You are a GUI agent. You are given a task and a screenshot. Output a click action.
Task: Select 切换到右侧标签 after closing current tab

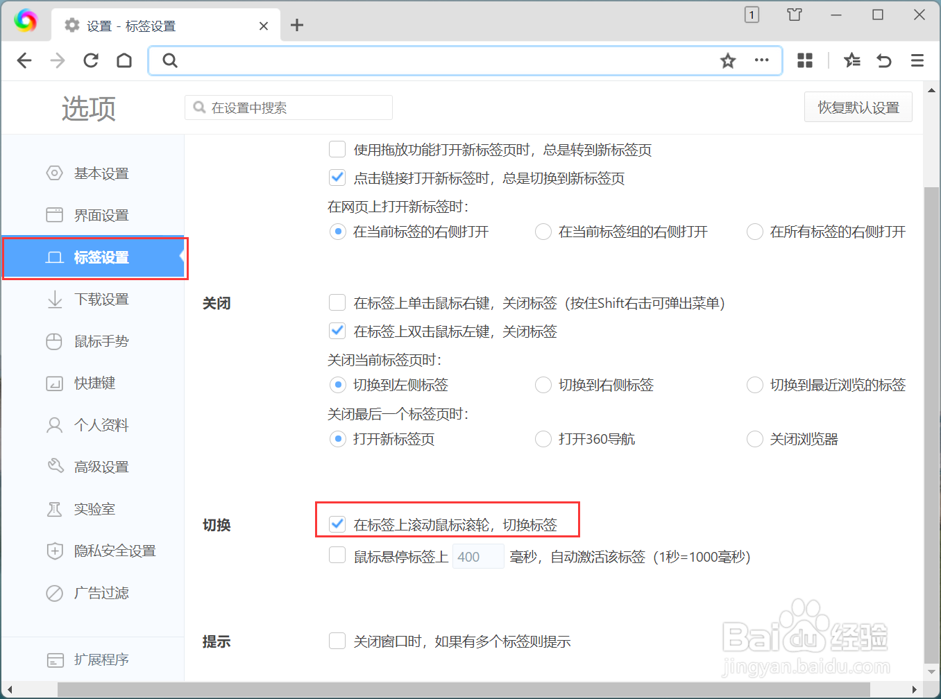point(543,385)
